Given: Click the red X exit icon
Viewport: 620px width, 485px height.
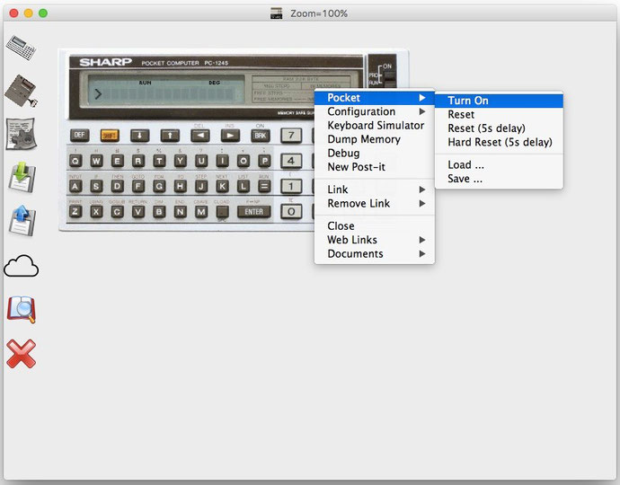Looking at the screenshot, I should pyautogui.click(x=22, y=354).
